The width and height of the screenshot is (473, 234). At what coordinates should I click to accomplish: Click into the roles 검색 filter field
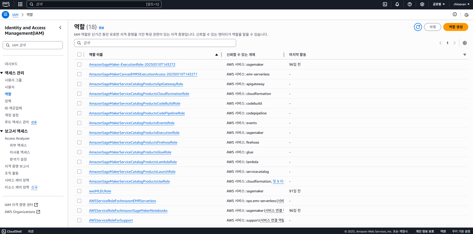[x=155, y=43]
